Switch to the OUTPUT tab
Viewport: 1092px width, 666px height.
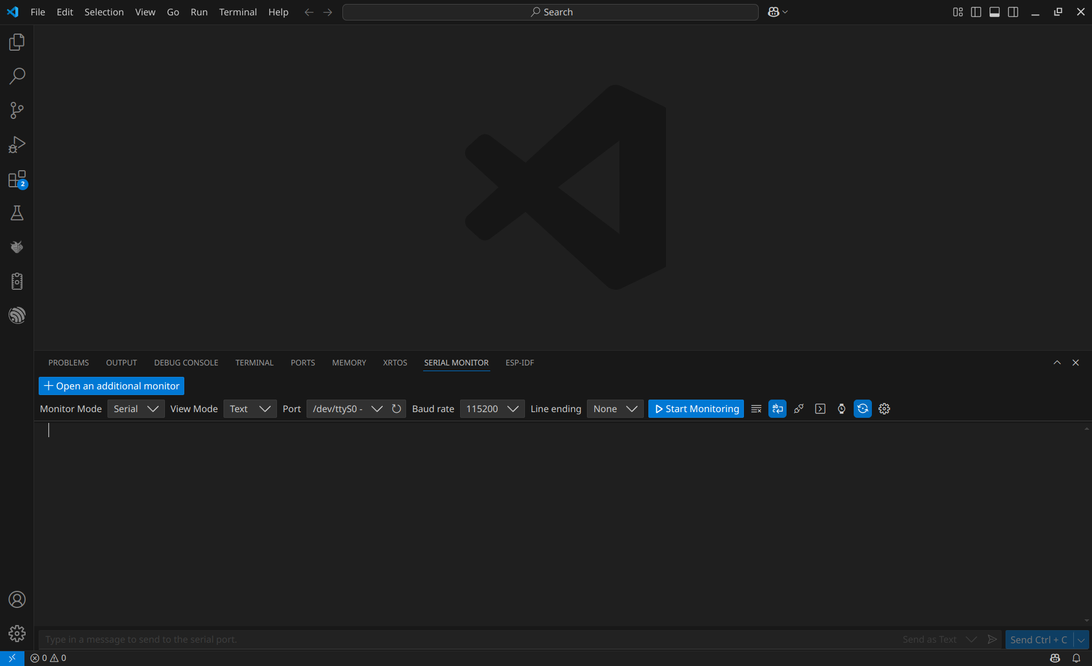click(x=122, y=363)
